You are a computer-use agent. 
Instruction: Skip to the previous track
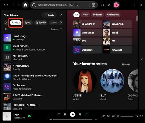[65, 114]
